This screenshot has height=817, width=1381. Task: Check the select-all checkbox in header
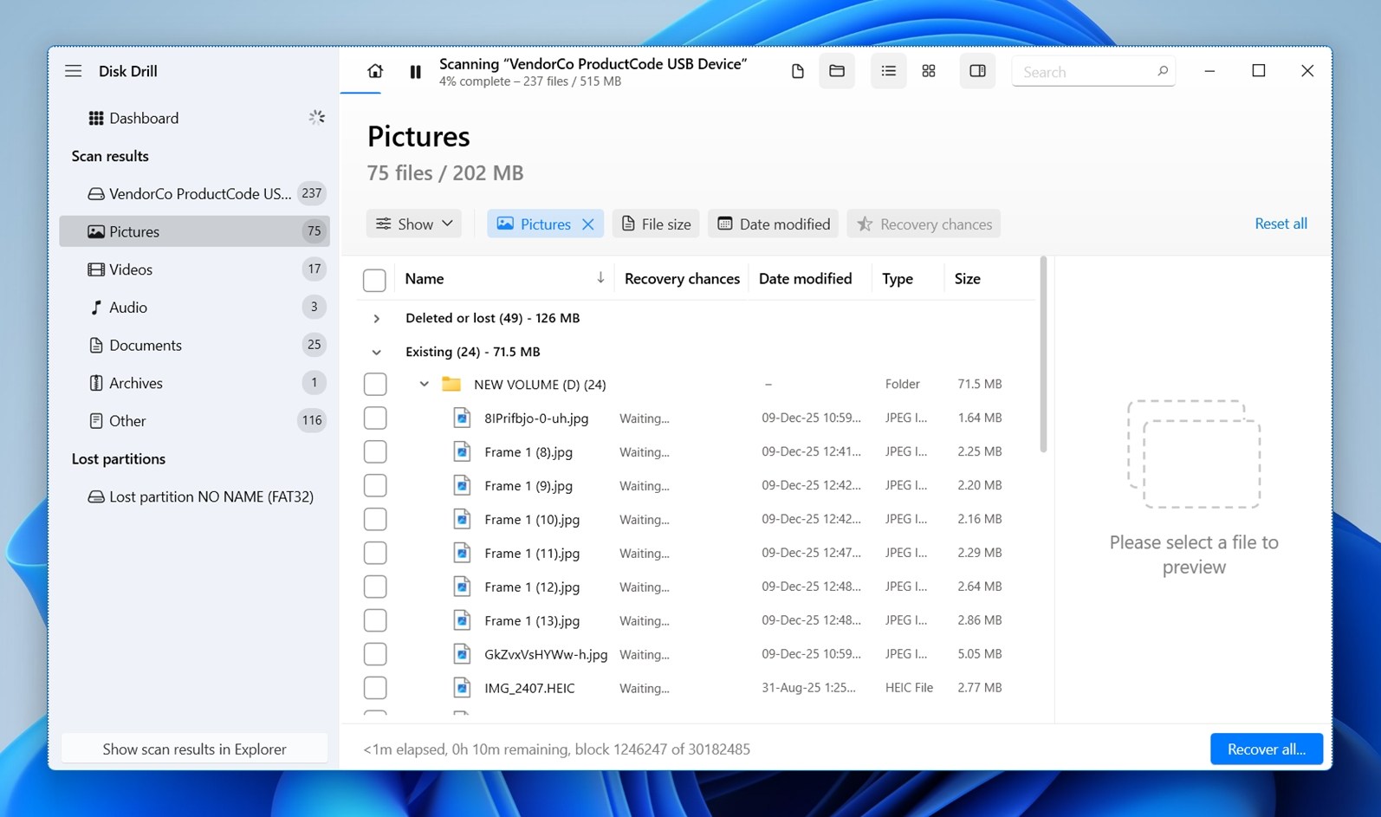(x=374, y=280)
